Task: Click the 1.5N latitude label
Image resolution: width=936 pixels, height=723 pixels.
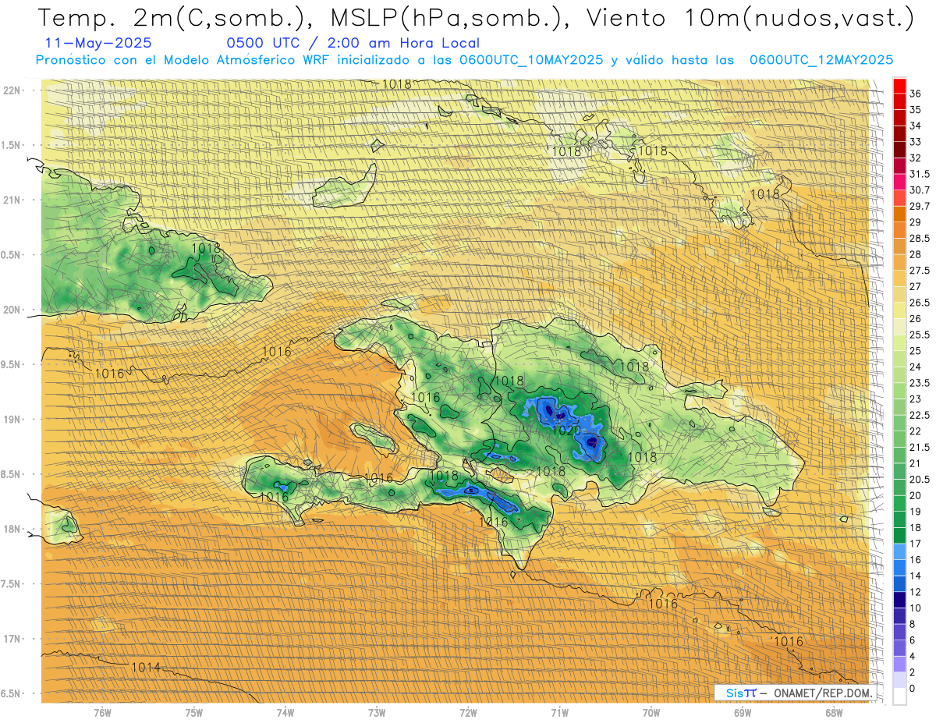Action: (x=12, y=145)
